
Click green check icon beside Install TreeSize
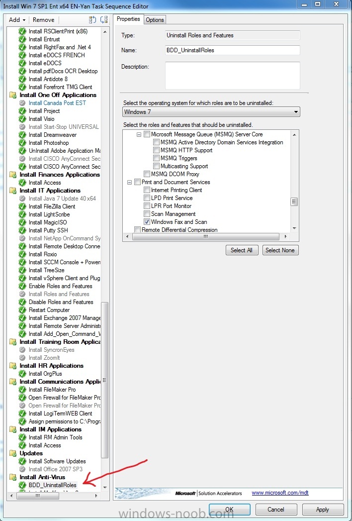pos(22,271)
